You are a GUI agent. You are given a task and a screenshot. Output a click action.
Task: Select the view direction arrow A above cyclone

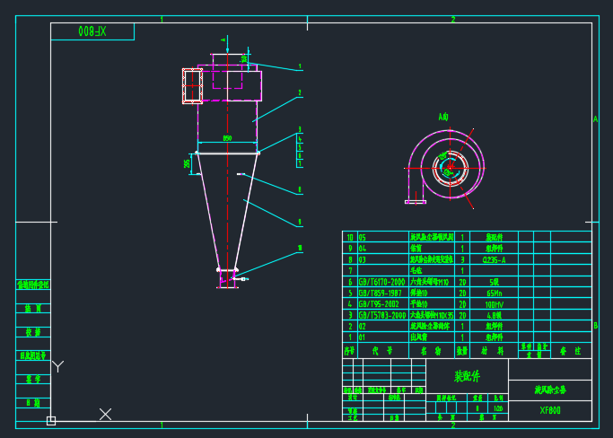point(227,44)
